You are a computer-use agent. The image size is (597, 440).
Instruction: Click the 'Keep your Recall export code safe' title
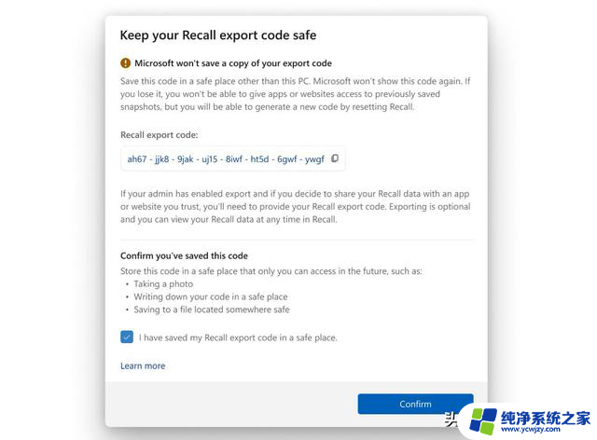[218, 35]
